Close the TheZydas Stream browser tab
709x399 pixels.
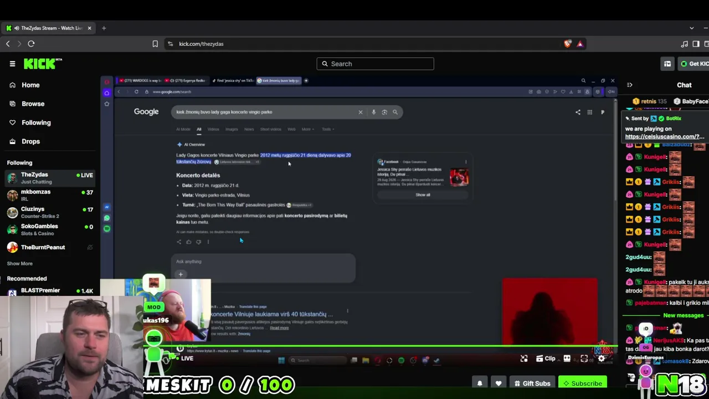click(89, 28)
